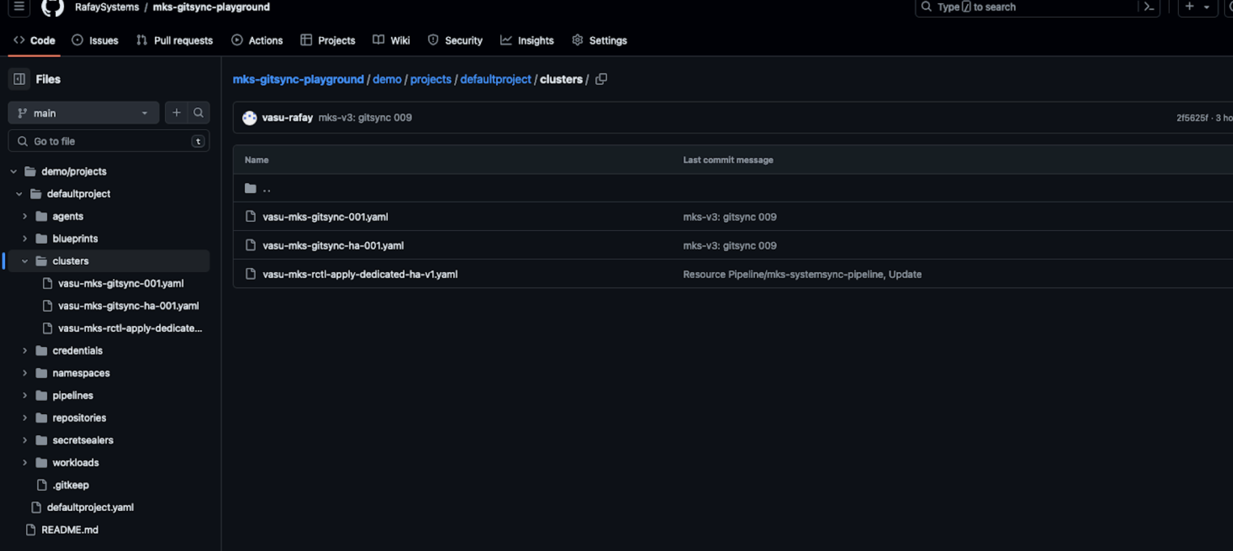Collapse the demo/projects tree chevron
The height and width of the screenshot is (551, 1233).
click(13, 171)
